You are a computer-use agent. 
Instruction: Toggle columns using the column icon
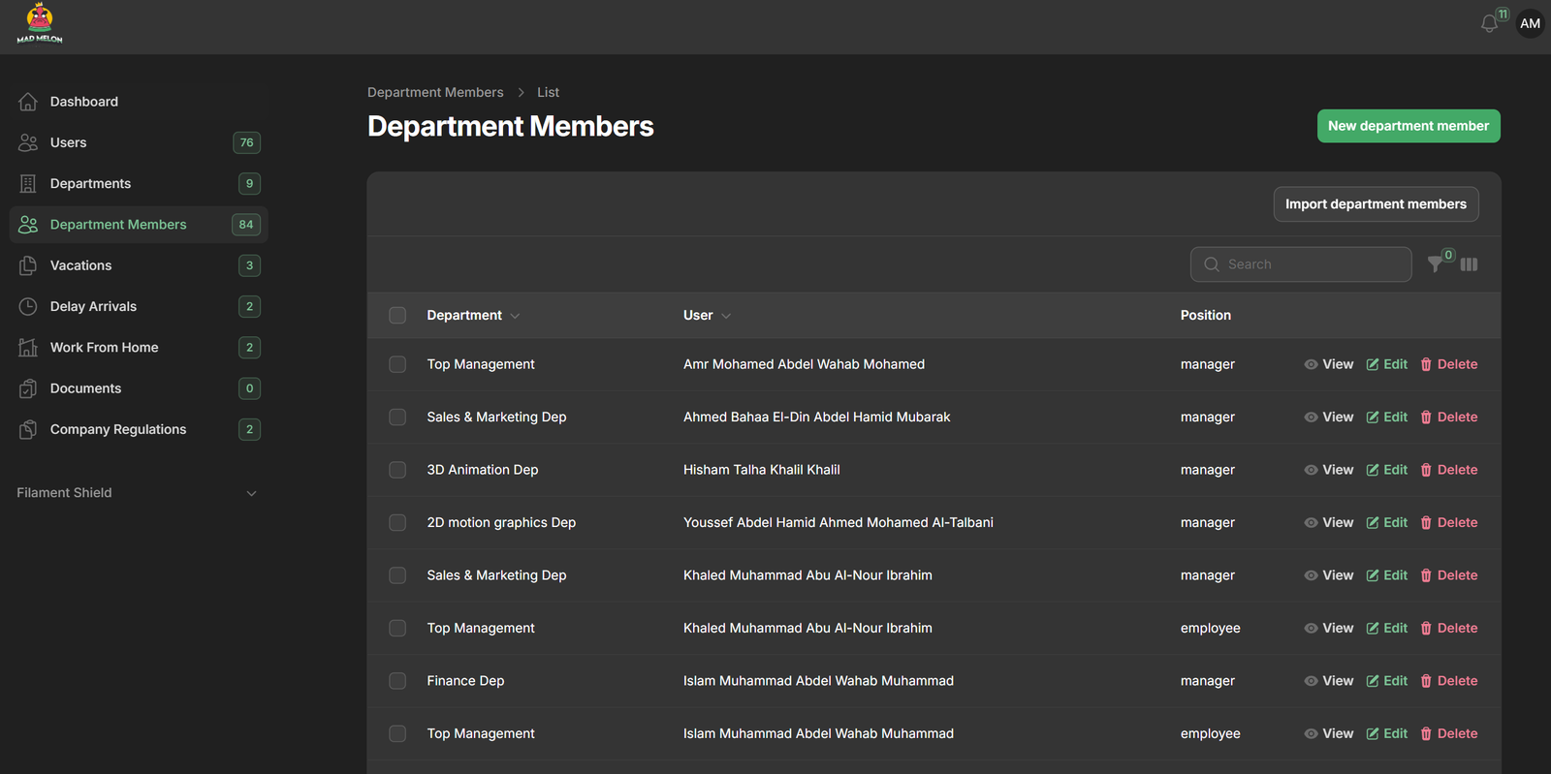coord(1469,264)
